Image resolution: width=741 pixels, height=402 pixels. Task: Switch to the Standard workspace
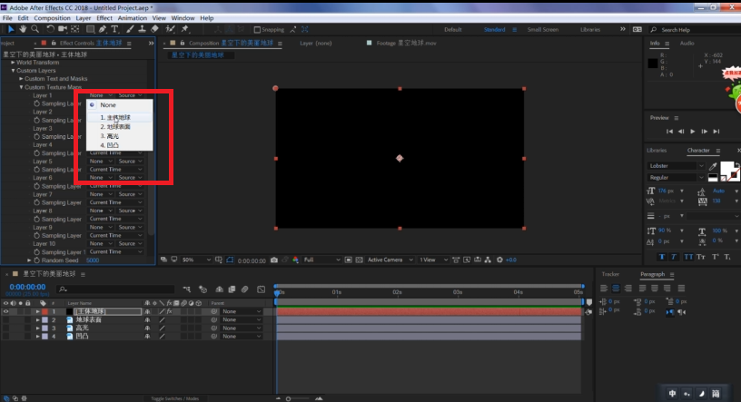point(494,29)
